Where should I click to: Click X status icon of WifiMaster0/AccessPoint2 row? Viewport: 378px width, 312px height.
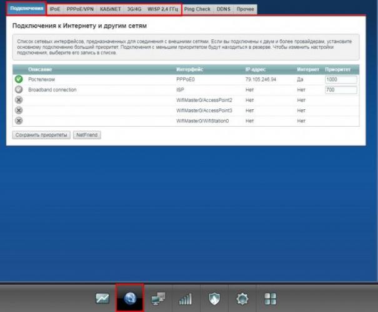tap(18, 100)
